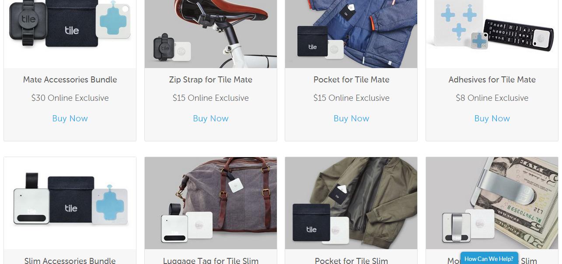Viewport: 562px width, 264px height.
Task: Click Buy Now under Mate Accessories Bundle
Action: 70,118
